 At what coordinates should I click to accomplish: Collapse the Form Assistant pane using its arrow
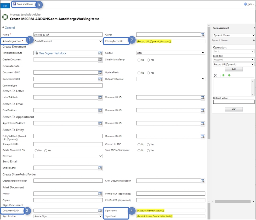(x=254, y=28)
